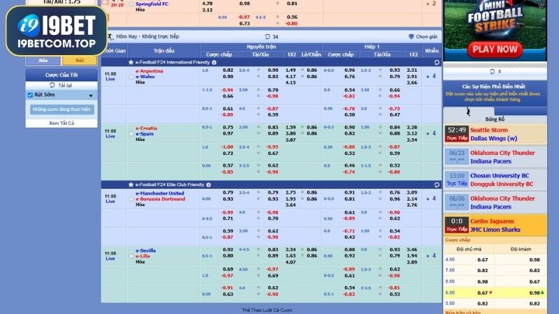The image size is (559, 314).
Task: Select favorite circle for e-Argentina vs e-Wales
Action: [x=131, y=76]
